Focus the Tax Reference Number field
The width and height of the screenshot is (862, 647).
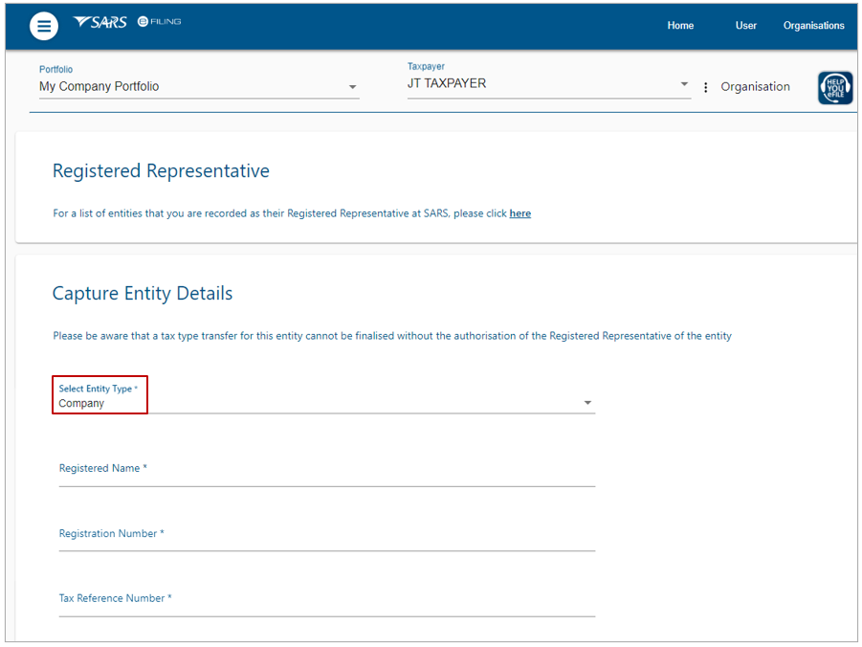pos(327,602)
